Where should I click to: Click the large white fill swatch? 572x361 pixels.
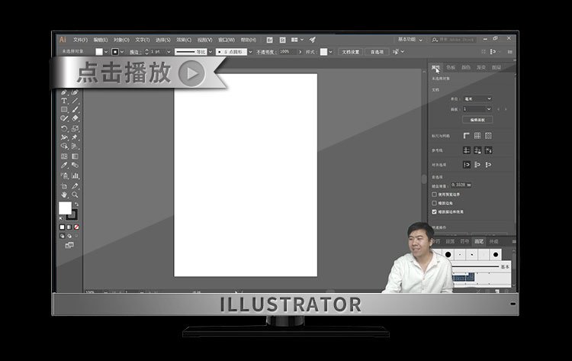tap(66, 208)
